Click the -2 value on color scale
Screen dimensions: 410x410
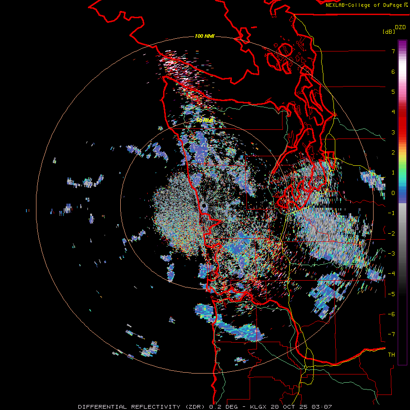(x=391, y=234)
